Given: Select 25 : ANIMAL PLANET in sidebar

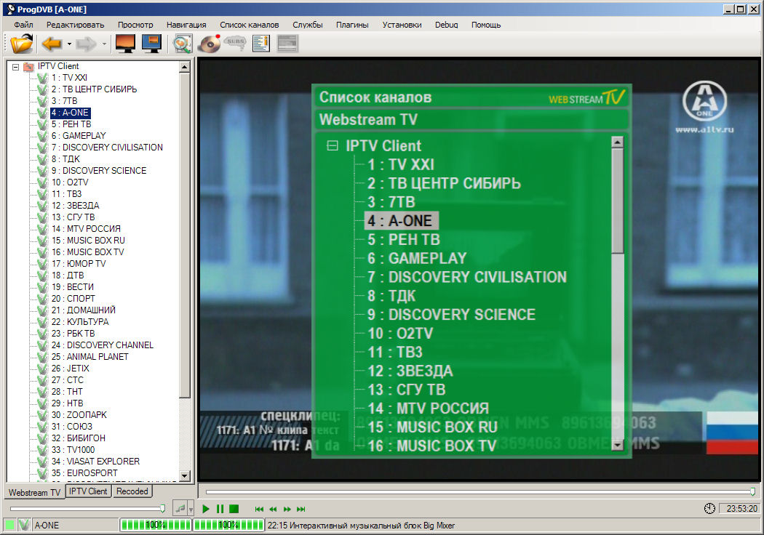Looking at the screenshot, I should click(x=90, y=357).
